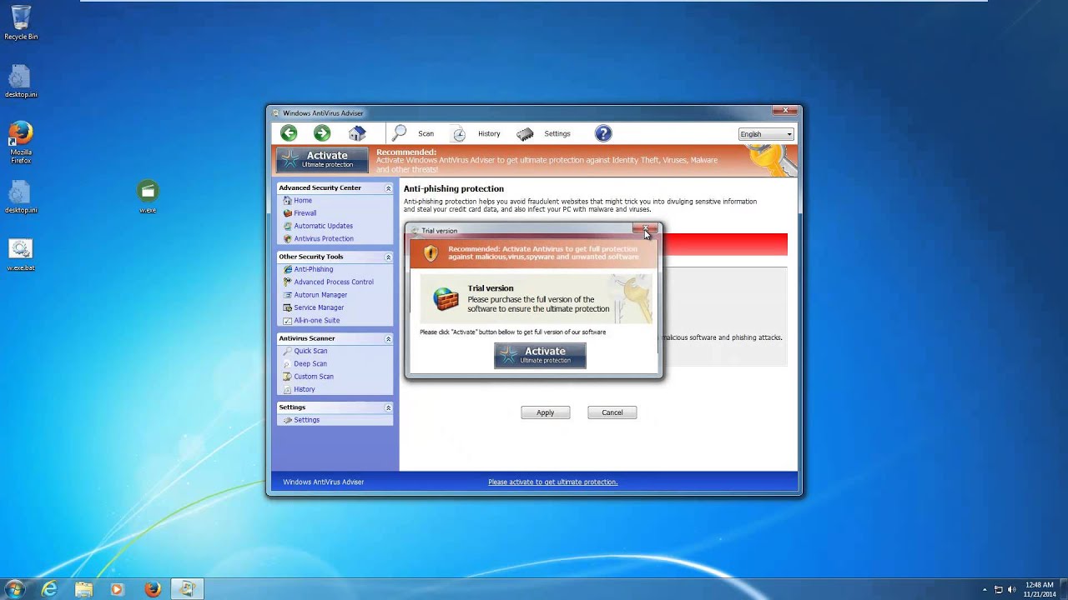The height and width of the screenshot is (600, 1068).
Task: Click the Quick Scan magnifier icon
Action: coord(288,351)
